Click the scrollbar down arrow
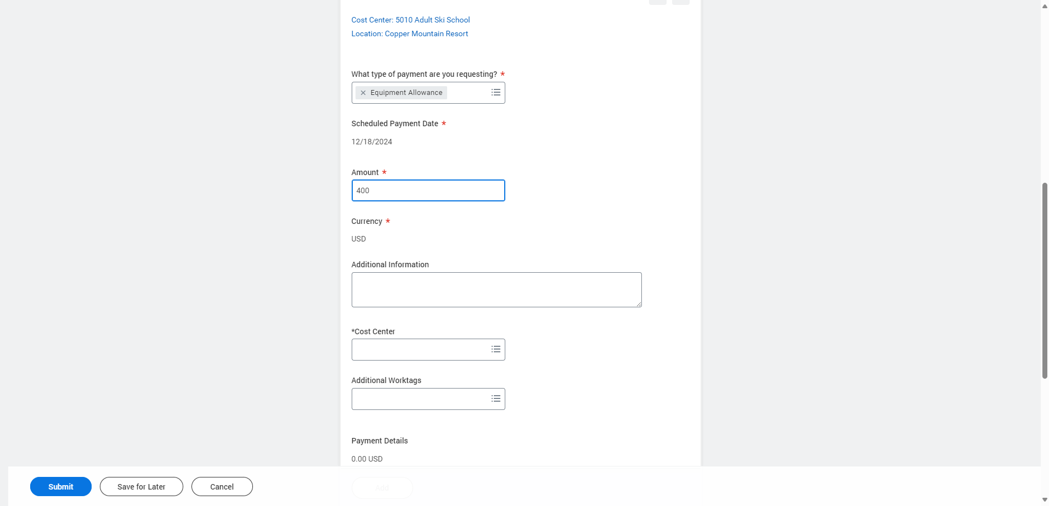Viewport: 1049px width, 506px height. 1045,500
